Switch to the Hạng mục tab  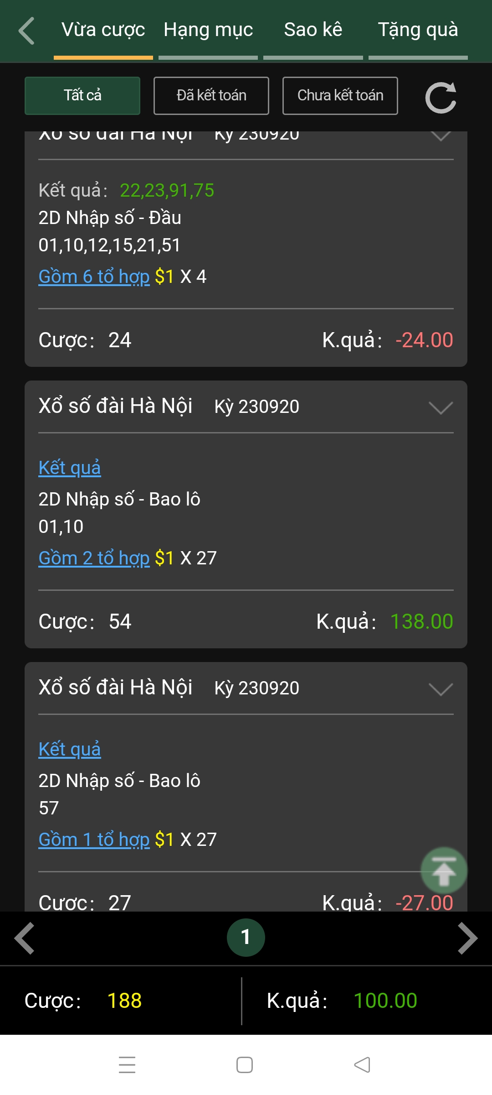pos(208,30)
